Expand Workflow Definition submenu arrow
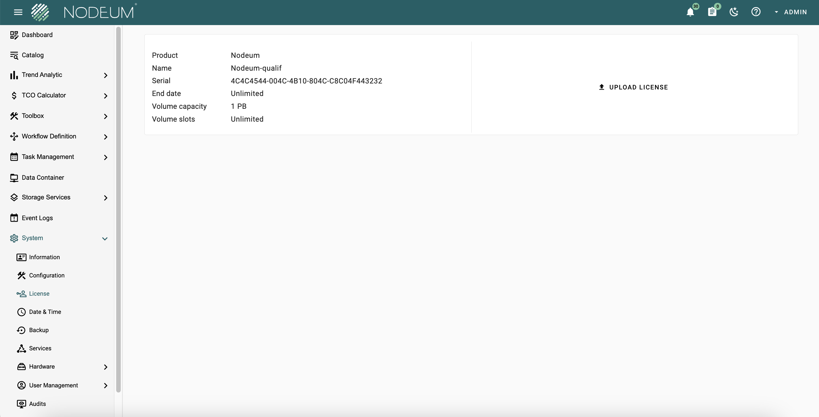 point(106,137)
